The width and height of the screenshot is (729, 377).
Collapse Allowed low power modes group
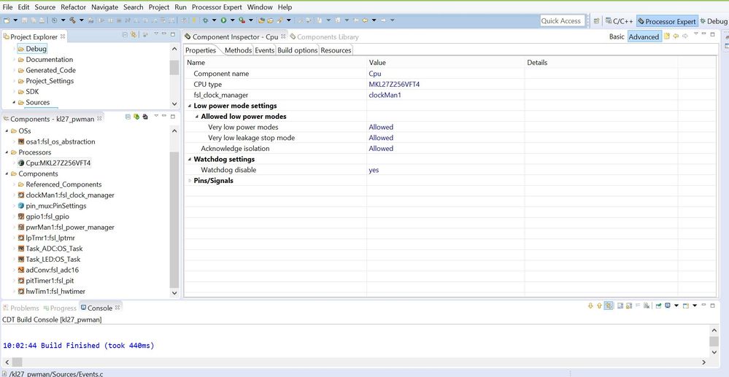[197, 117]
